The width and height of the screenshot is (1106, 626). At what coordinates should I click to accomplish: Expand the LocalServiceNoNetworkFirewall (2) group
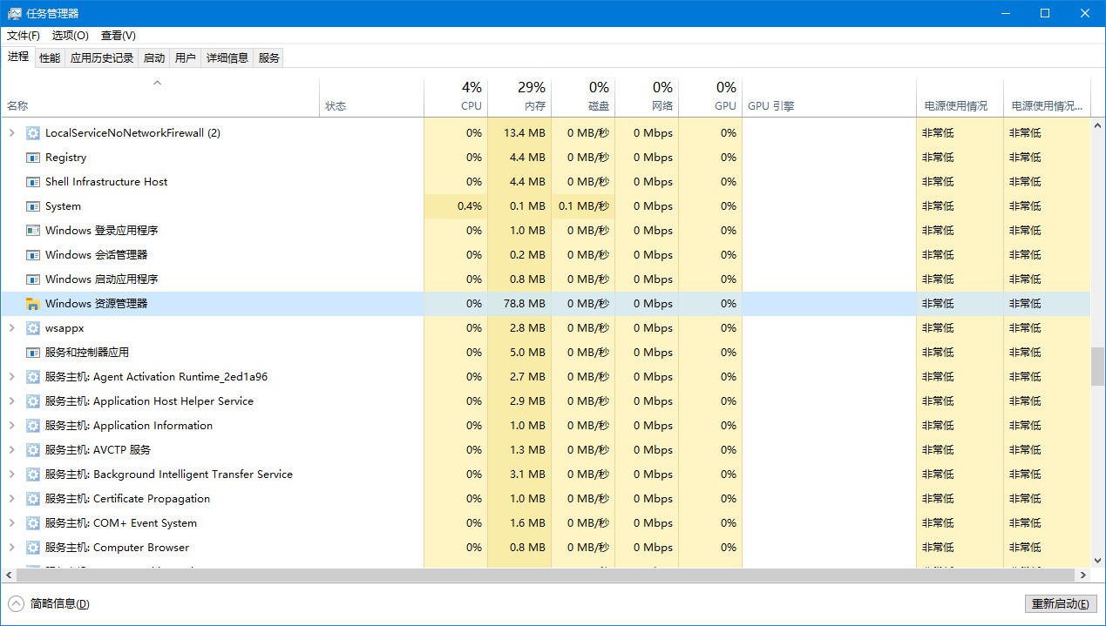click(11, 133)
